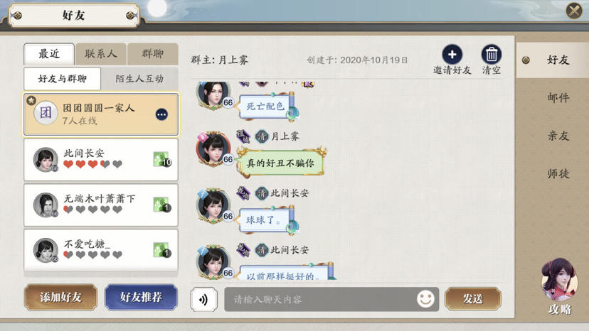
Task: Click the chat message input field
Action: click(x=331, y=300)
